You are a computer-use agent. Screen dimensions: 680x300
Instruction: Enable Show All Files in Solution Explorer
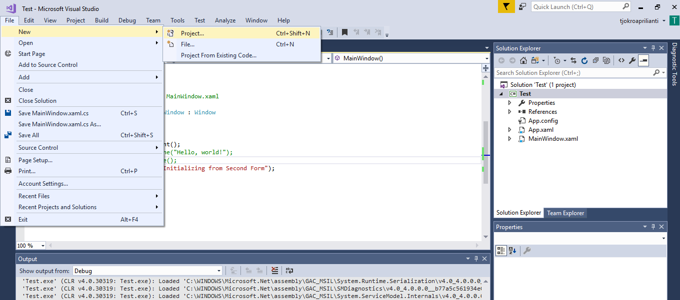606,60
